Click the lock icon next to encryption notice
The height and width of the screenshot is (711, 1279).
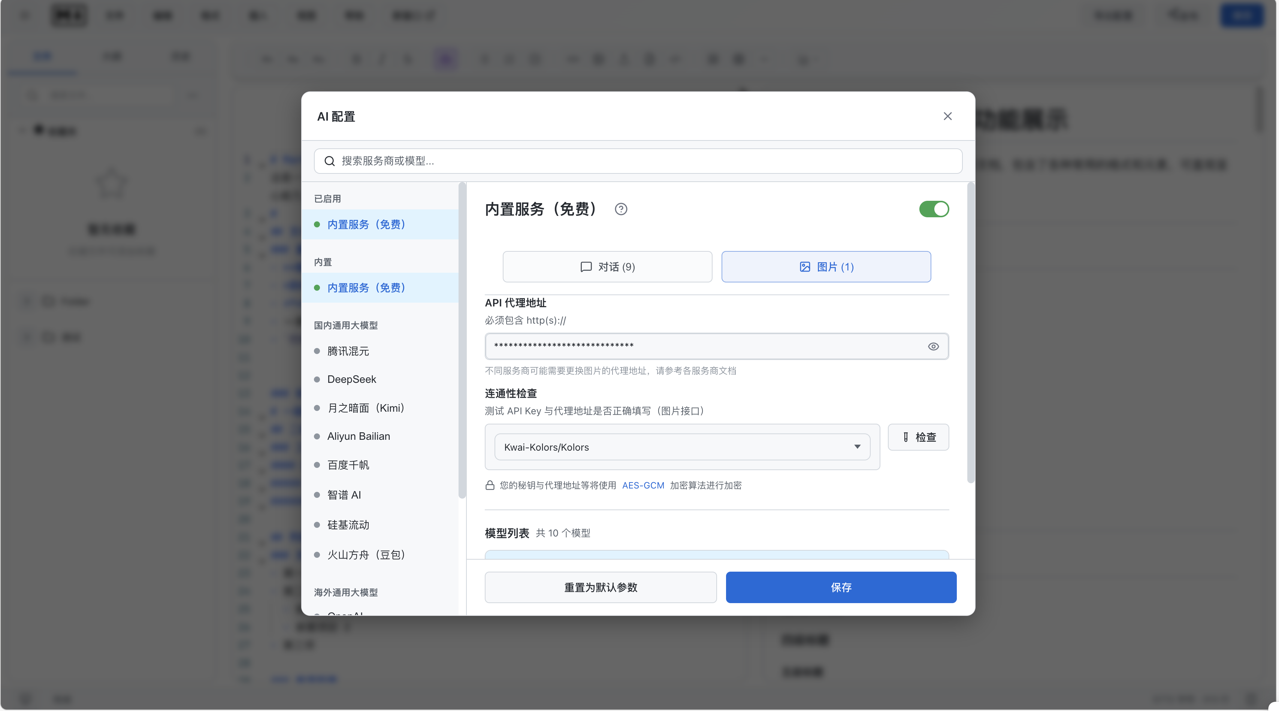tap(490, 485)
